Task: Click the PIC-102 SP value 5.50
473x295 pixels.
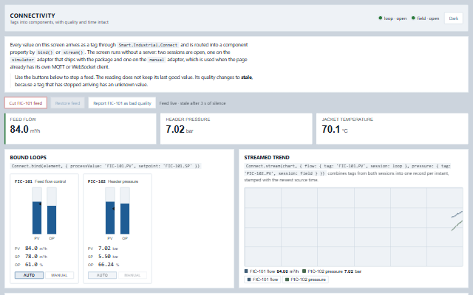Action: tap(104, 257)
